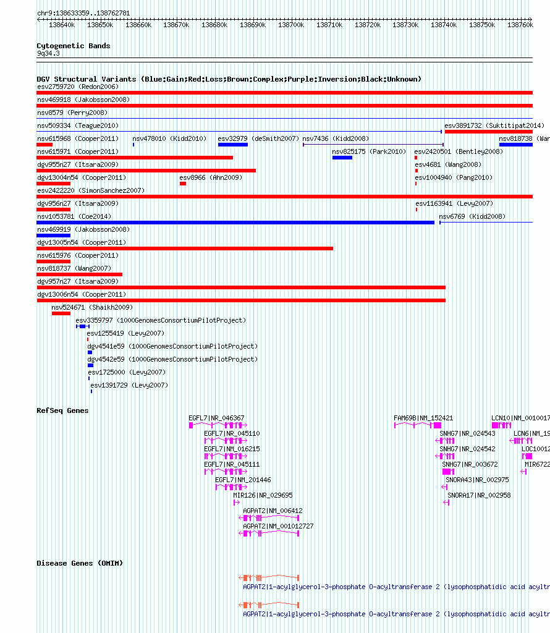Click the dgv13005n54 (Cooper2011) label
The image size is (550, 633).
(82, 242)
